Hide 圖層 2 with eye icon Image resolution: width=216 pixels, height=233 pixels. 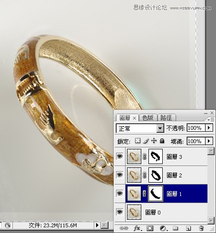point(119,175)
